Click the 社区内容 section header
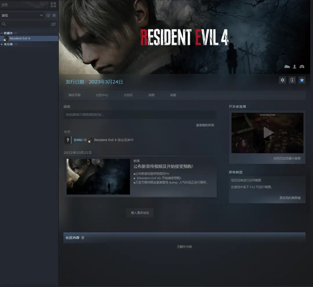This screenshot has height=287, width=313. 184,238
